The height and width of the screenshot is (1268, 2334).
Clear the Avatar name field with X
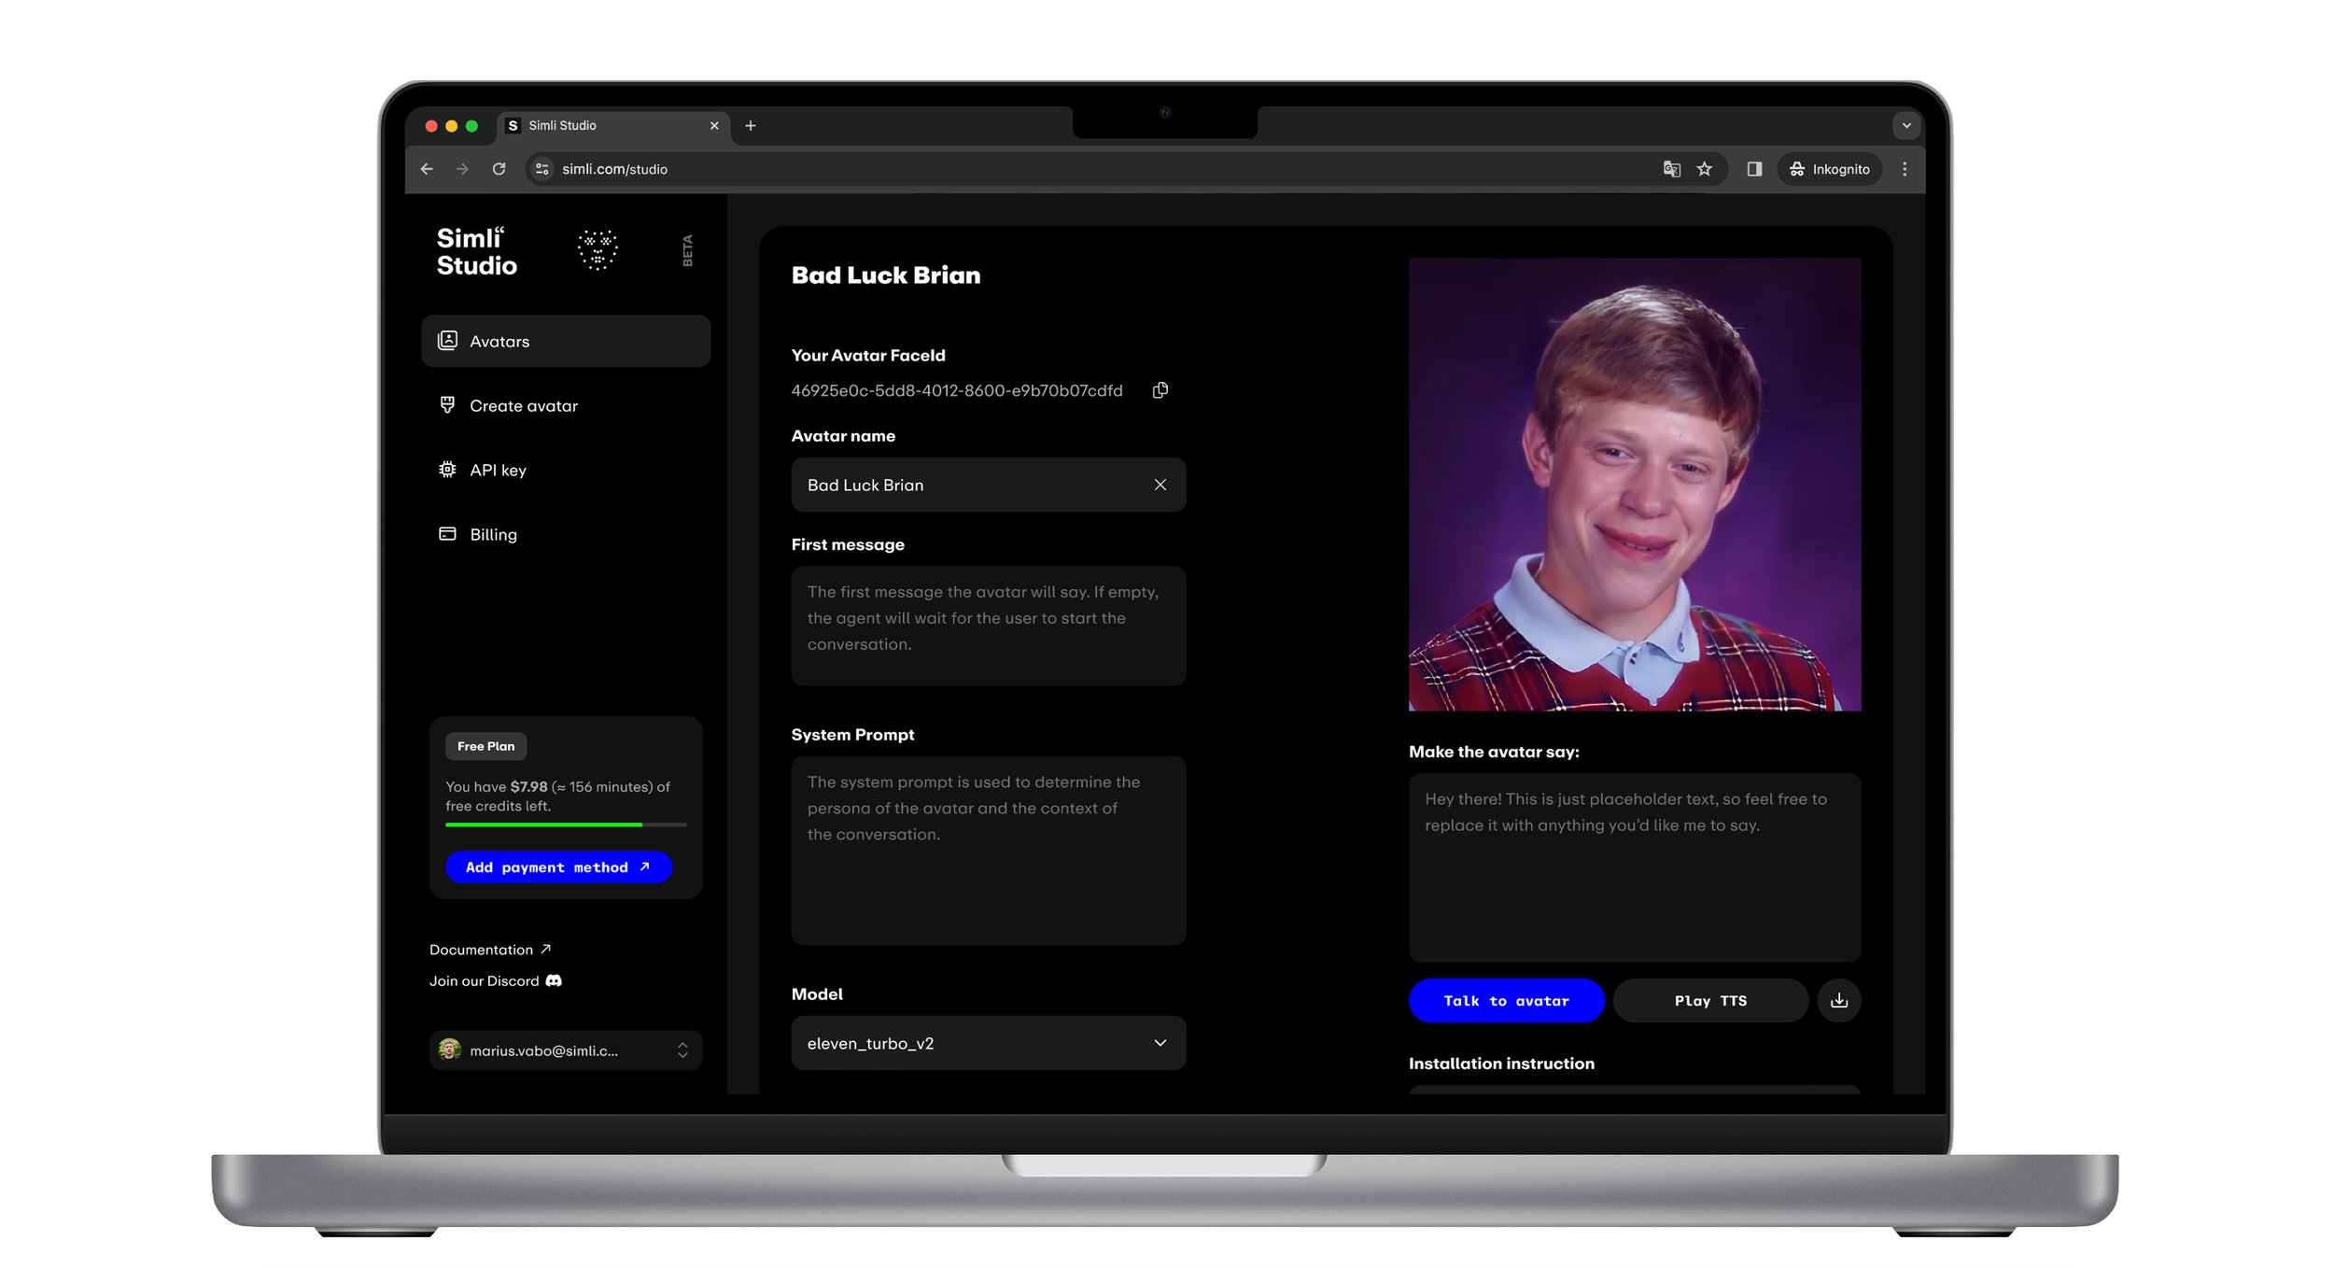(x=1160, y=485)
